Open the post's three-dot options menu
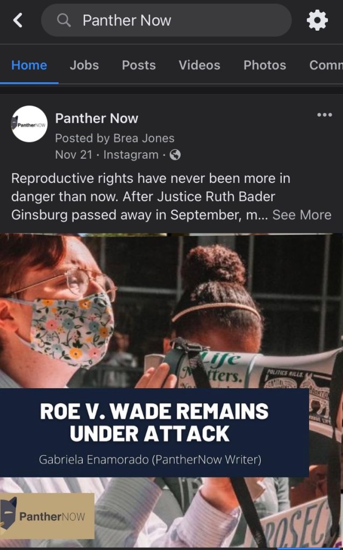 324,115
